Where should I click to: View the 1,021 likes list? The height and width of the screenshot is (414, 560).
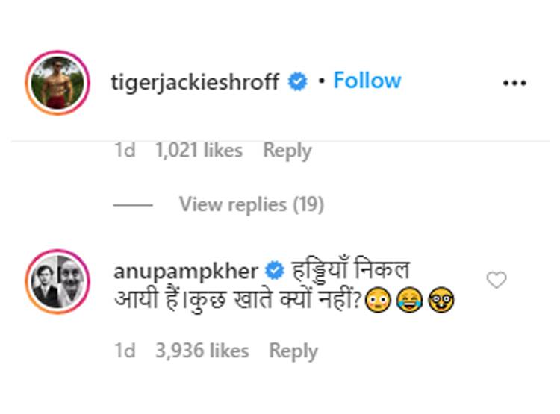click(x=199, y=150)
